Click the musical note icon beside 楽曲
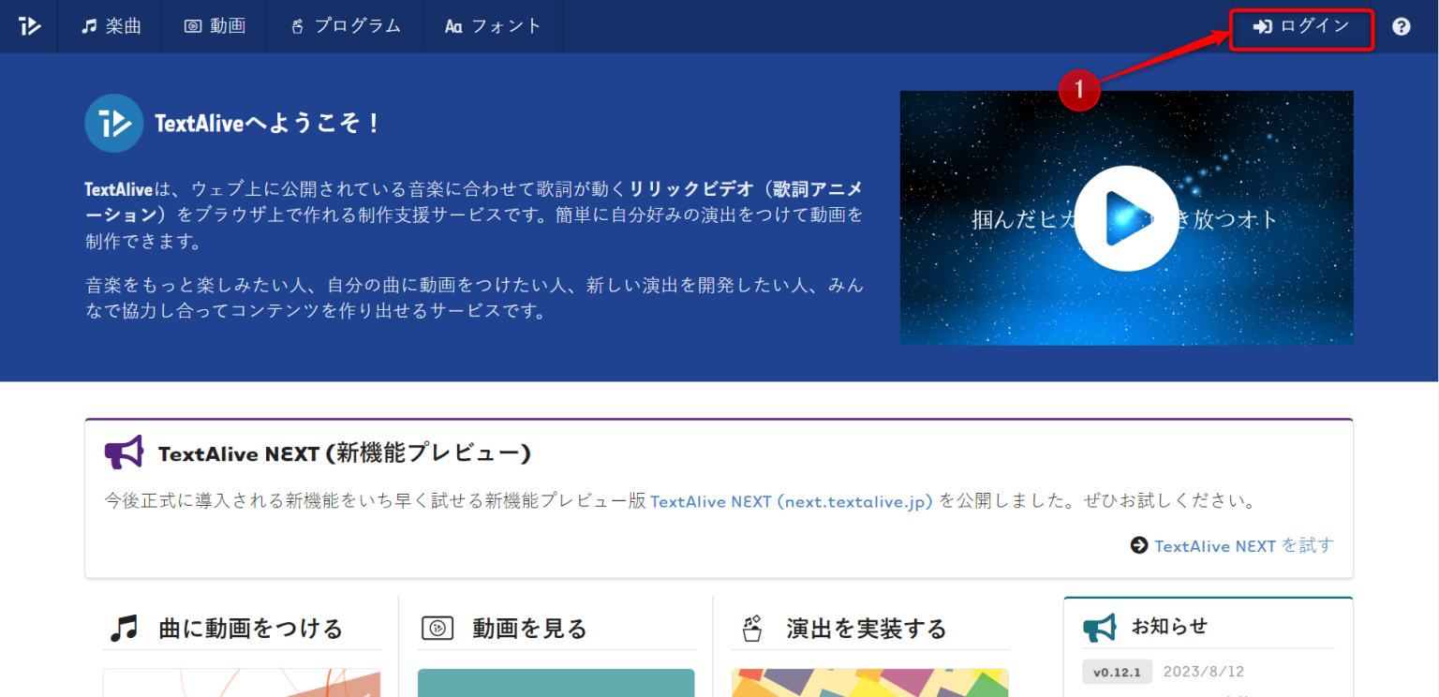 88,26
